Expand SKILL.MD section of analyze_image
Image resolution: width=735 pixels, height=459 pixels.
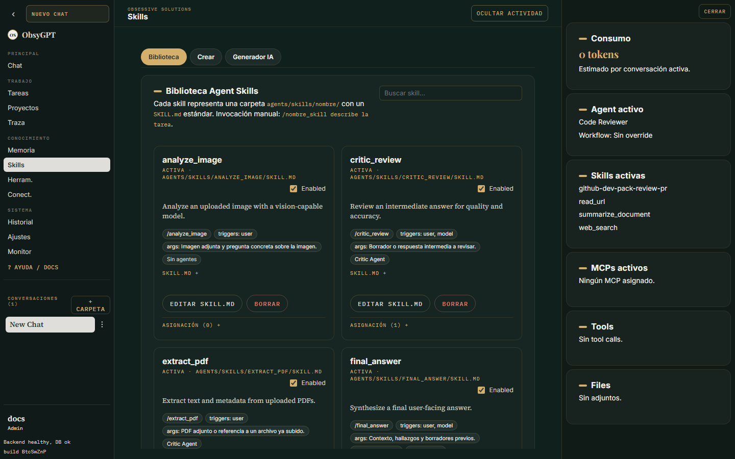click(180, 273)
